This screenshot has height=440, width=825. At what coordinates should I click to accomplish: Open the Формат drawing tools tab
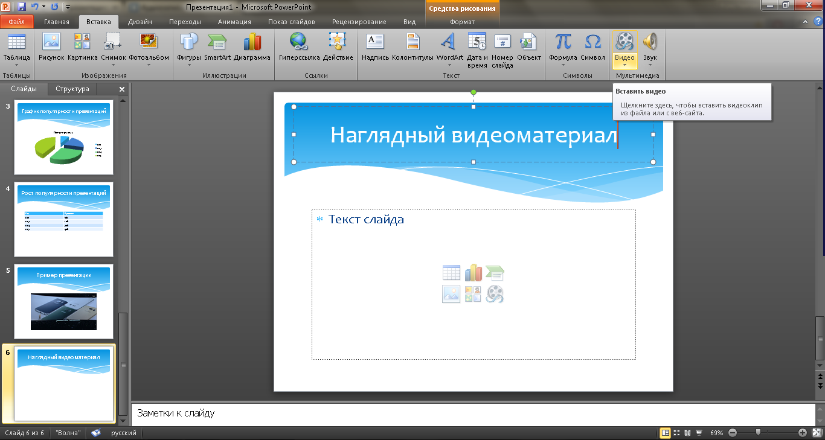463,22
